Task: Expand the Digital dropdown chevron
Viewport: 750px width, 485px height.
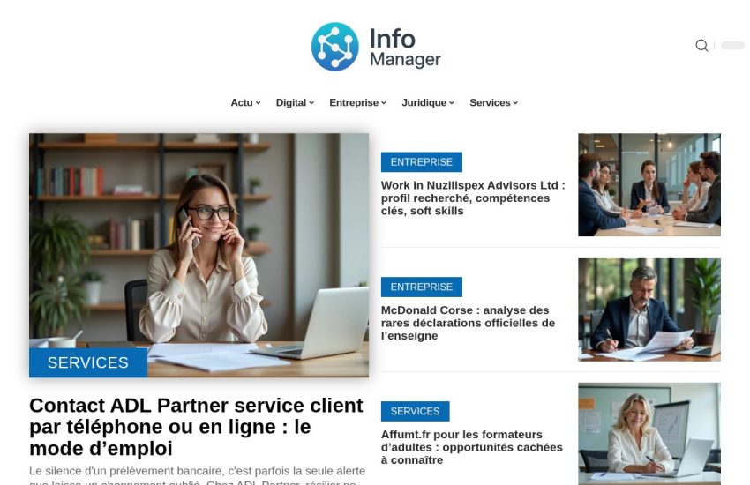Action: tap(311, 103)
